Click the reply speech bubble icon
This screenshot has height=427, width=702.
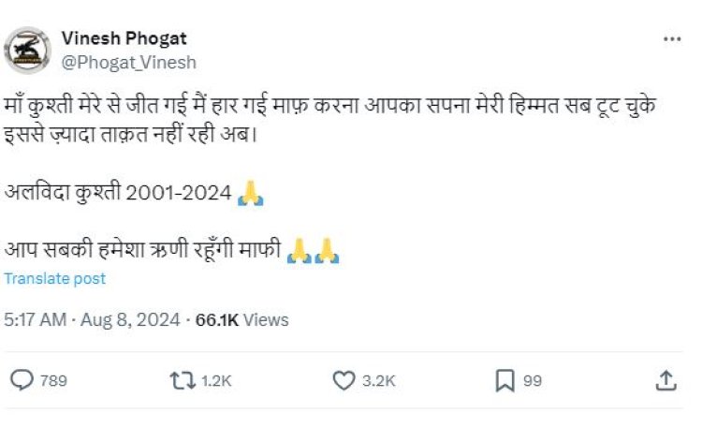pos(22,380)
